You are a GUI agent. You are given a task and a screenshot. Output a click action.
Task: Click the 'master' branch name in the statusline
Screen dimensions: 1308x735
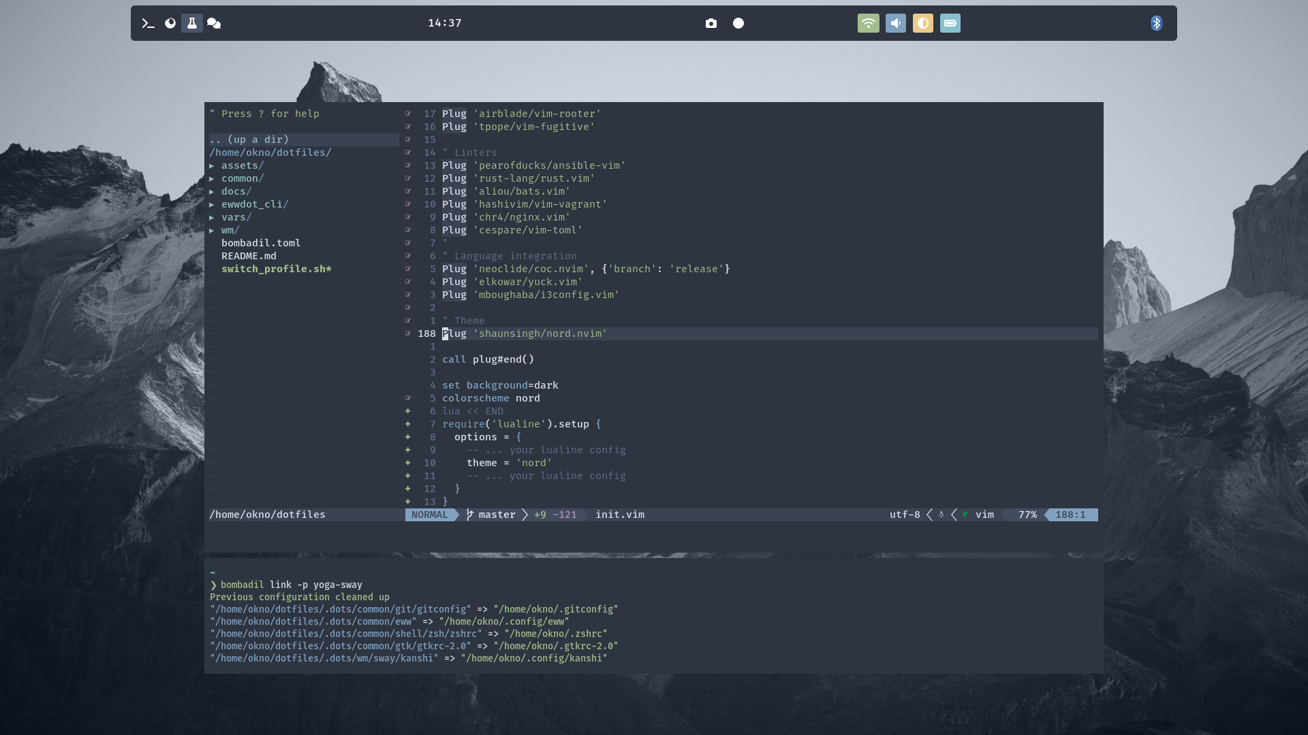coord(497,514)
